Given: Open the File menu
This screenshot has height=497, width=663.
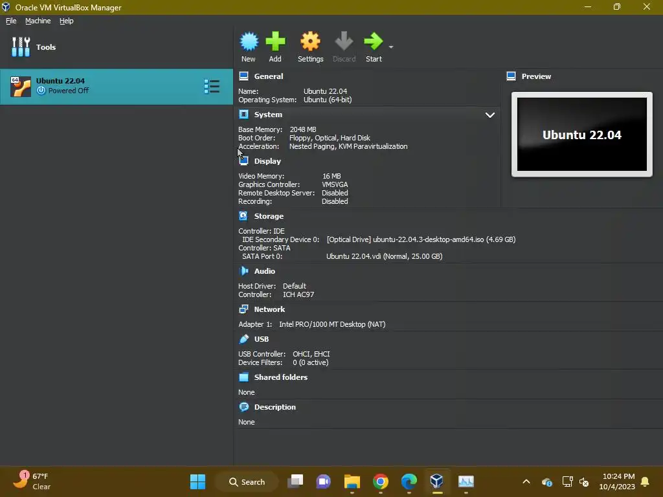Looking at the screenshot, I should coord(11,21).
